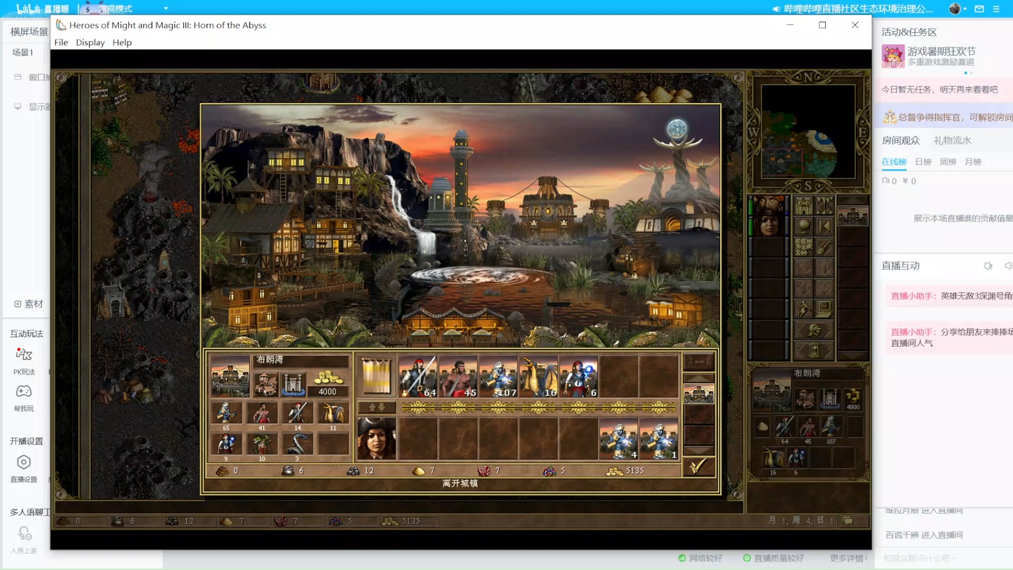Viewport: 1013px width, 570px height.
Task: Click the dig shovel button
Action: 824,246
